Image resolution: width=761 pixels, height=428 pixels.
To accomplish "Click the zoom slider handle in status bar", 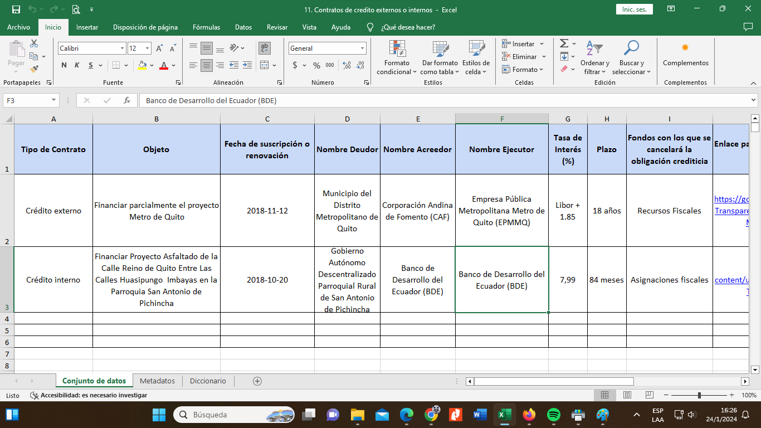I will (x=699, y=395).
